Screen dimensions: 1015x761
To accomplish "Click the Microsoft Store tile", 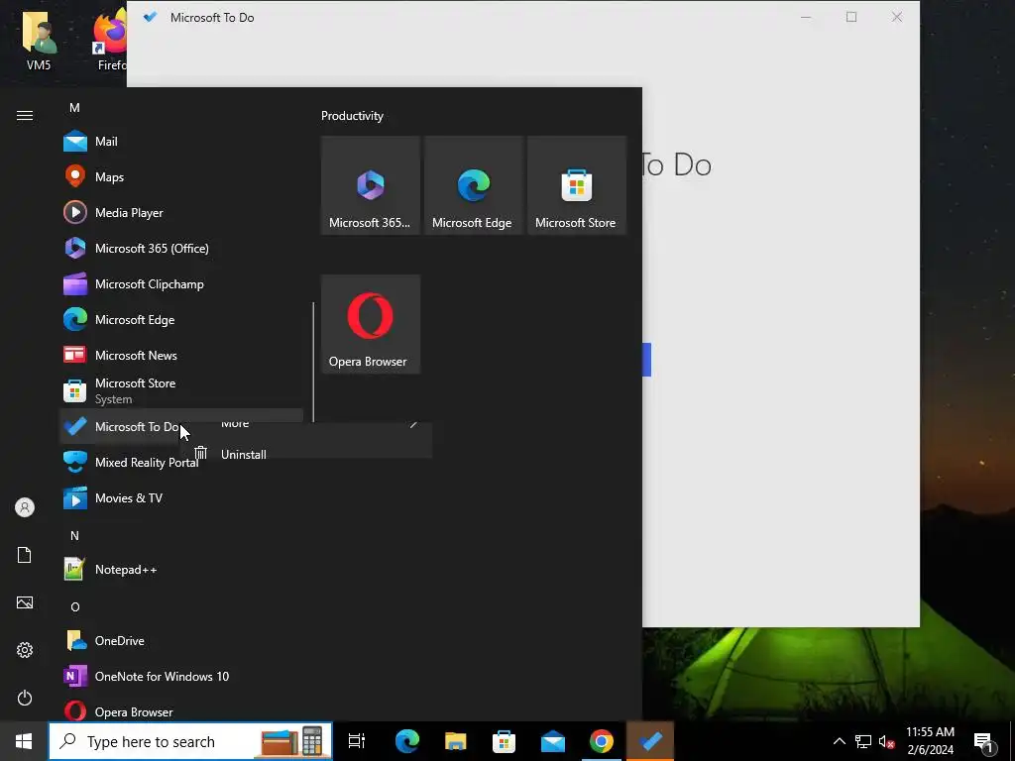I will (x=576, y=185).
